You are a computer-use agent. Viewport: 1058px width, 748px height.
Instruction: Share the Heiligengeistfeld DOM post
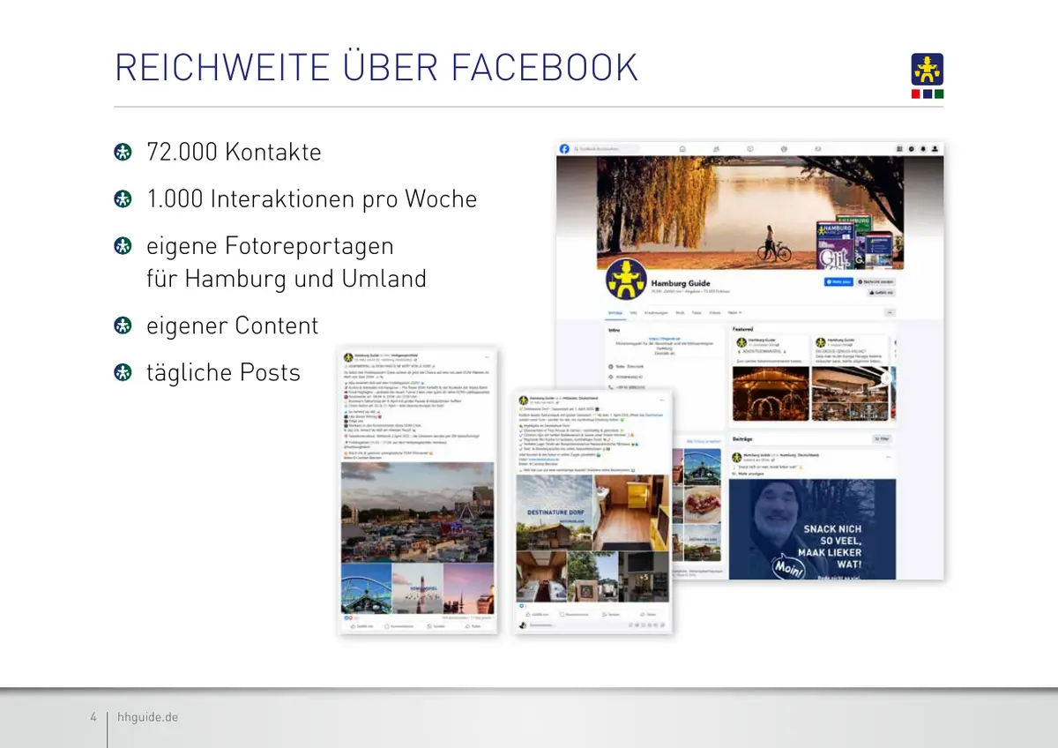click(473, 626)
